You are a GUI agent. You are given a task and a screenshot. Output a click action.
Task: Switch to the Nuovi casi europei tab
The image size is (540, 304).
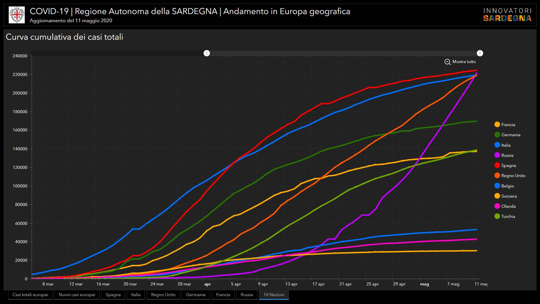coord(77,295)
